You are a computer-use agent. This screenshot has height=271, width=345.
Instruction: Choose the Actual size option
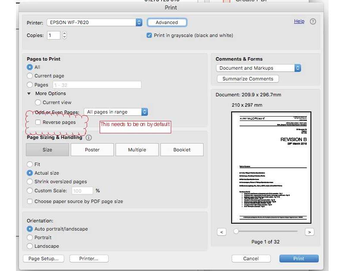point(30,173)
